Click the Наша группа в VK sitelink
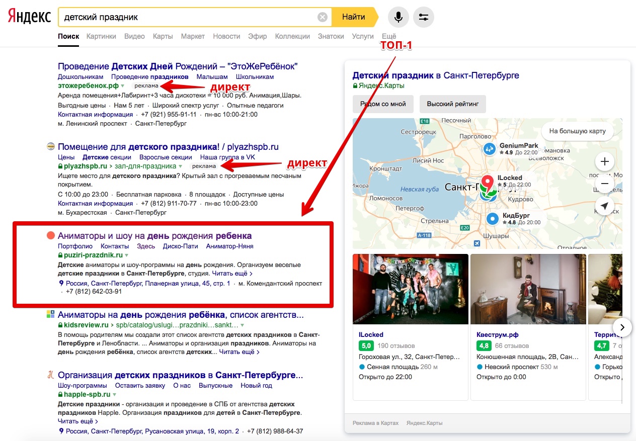Image resolution: width=636 pixels, height=441 pixels. pyautogui.click(x=227, y=157)
